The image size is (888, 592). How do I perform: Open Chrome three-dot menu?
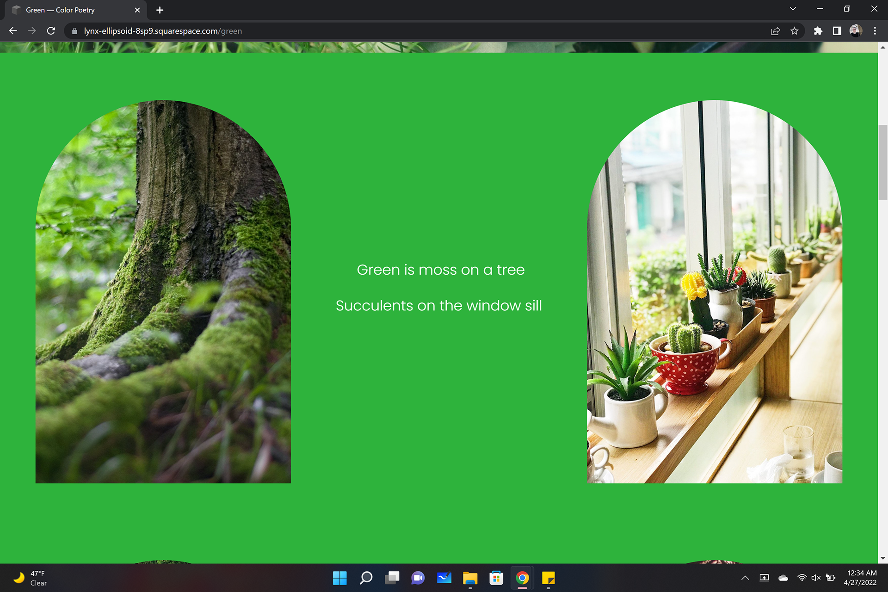[x=875, y=31]
